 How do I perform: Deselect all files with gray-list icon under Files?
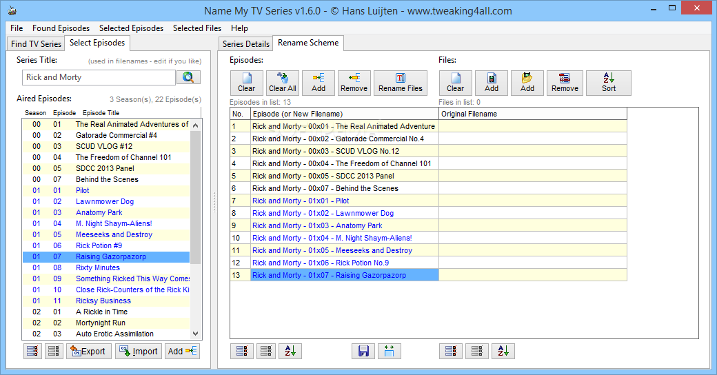point(477,352)
